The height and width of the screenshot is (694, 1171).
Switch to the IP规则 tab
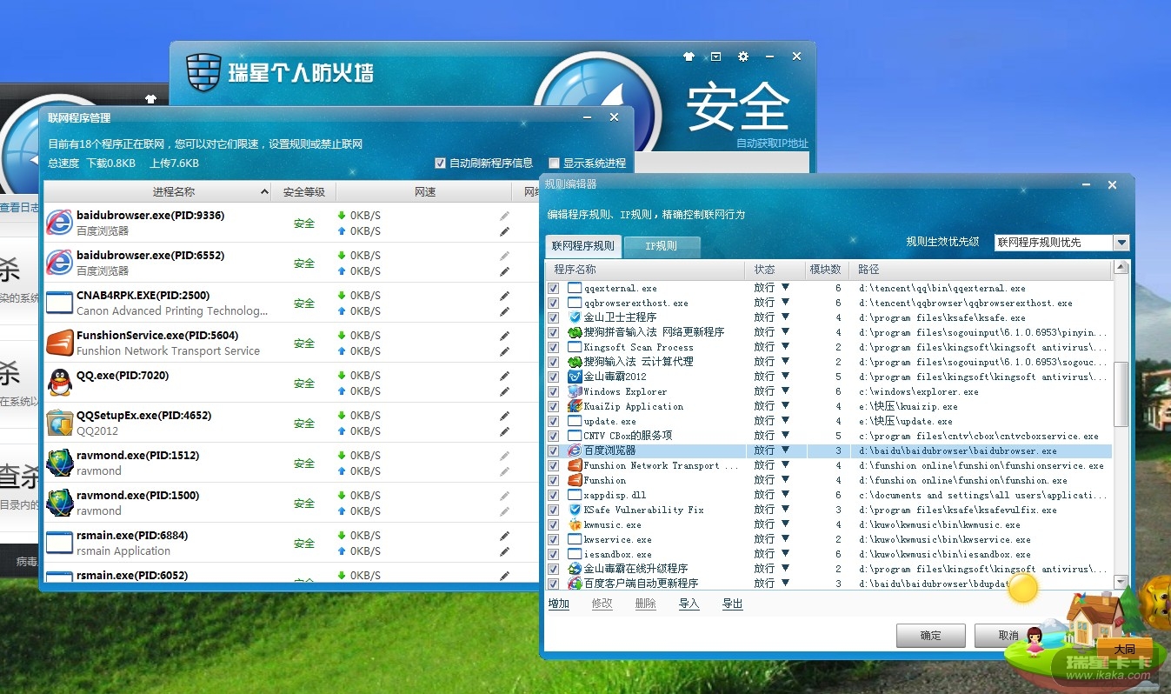coord(661,246)
